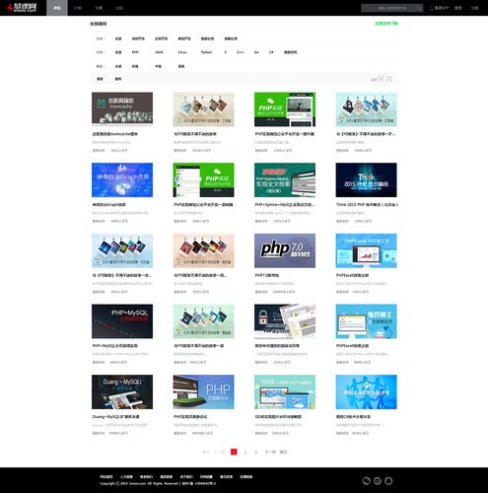Open the QQ penguin icon in footer

[x=388, y=481]
